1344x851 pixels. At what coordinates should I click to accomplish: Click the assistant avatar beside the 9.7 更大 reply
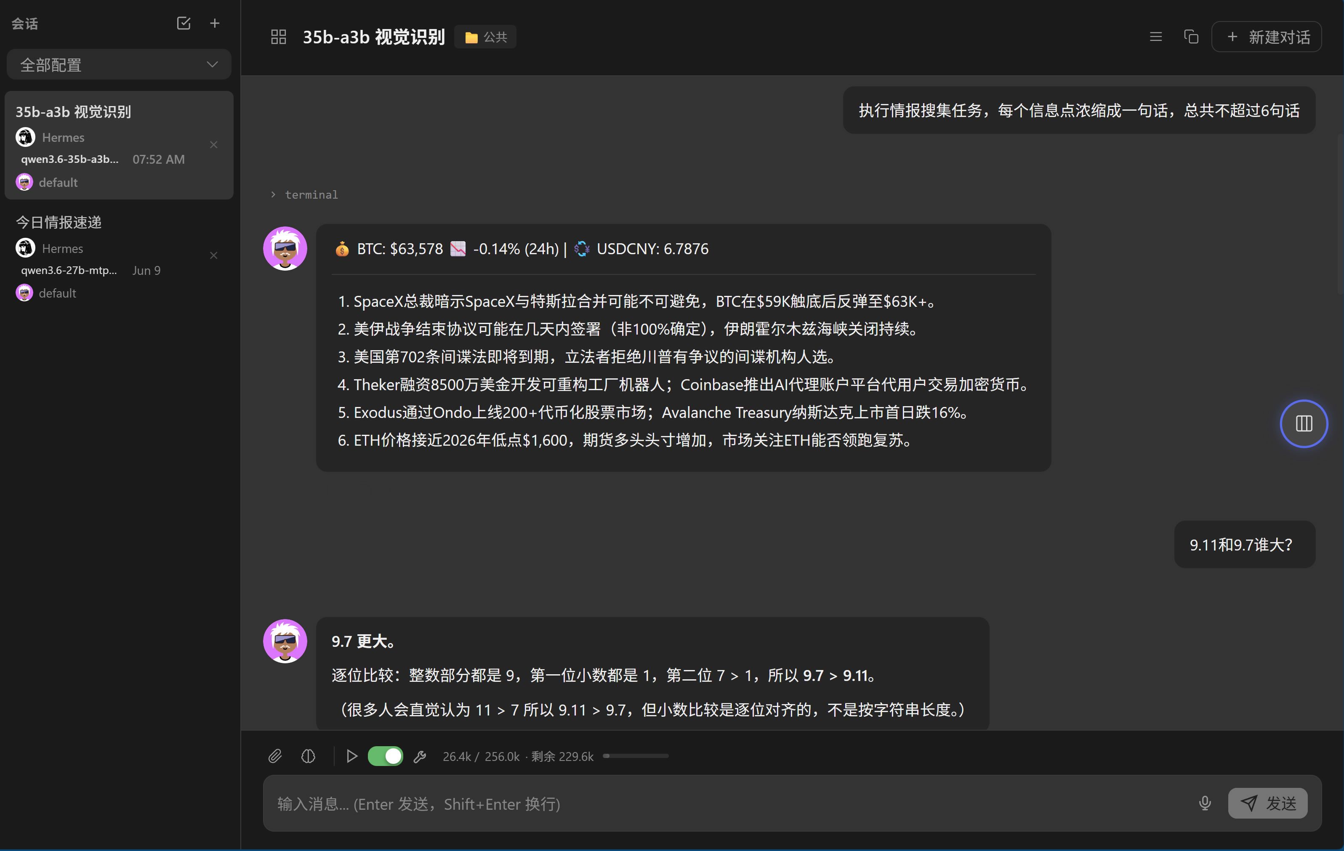point(285,641)
